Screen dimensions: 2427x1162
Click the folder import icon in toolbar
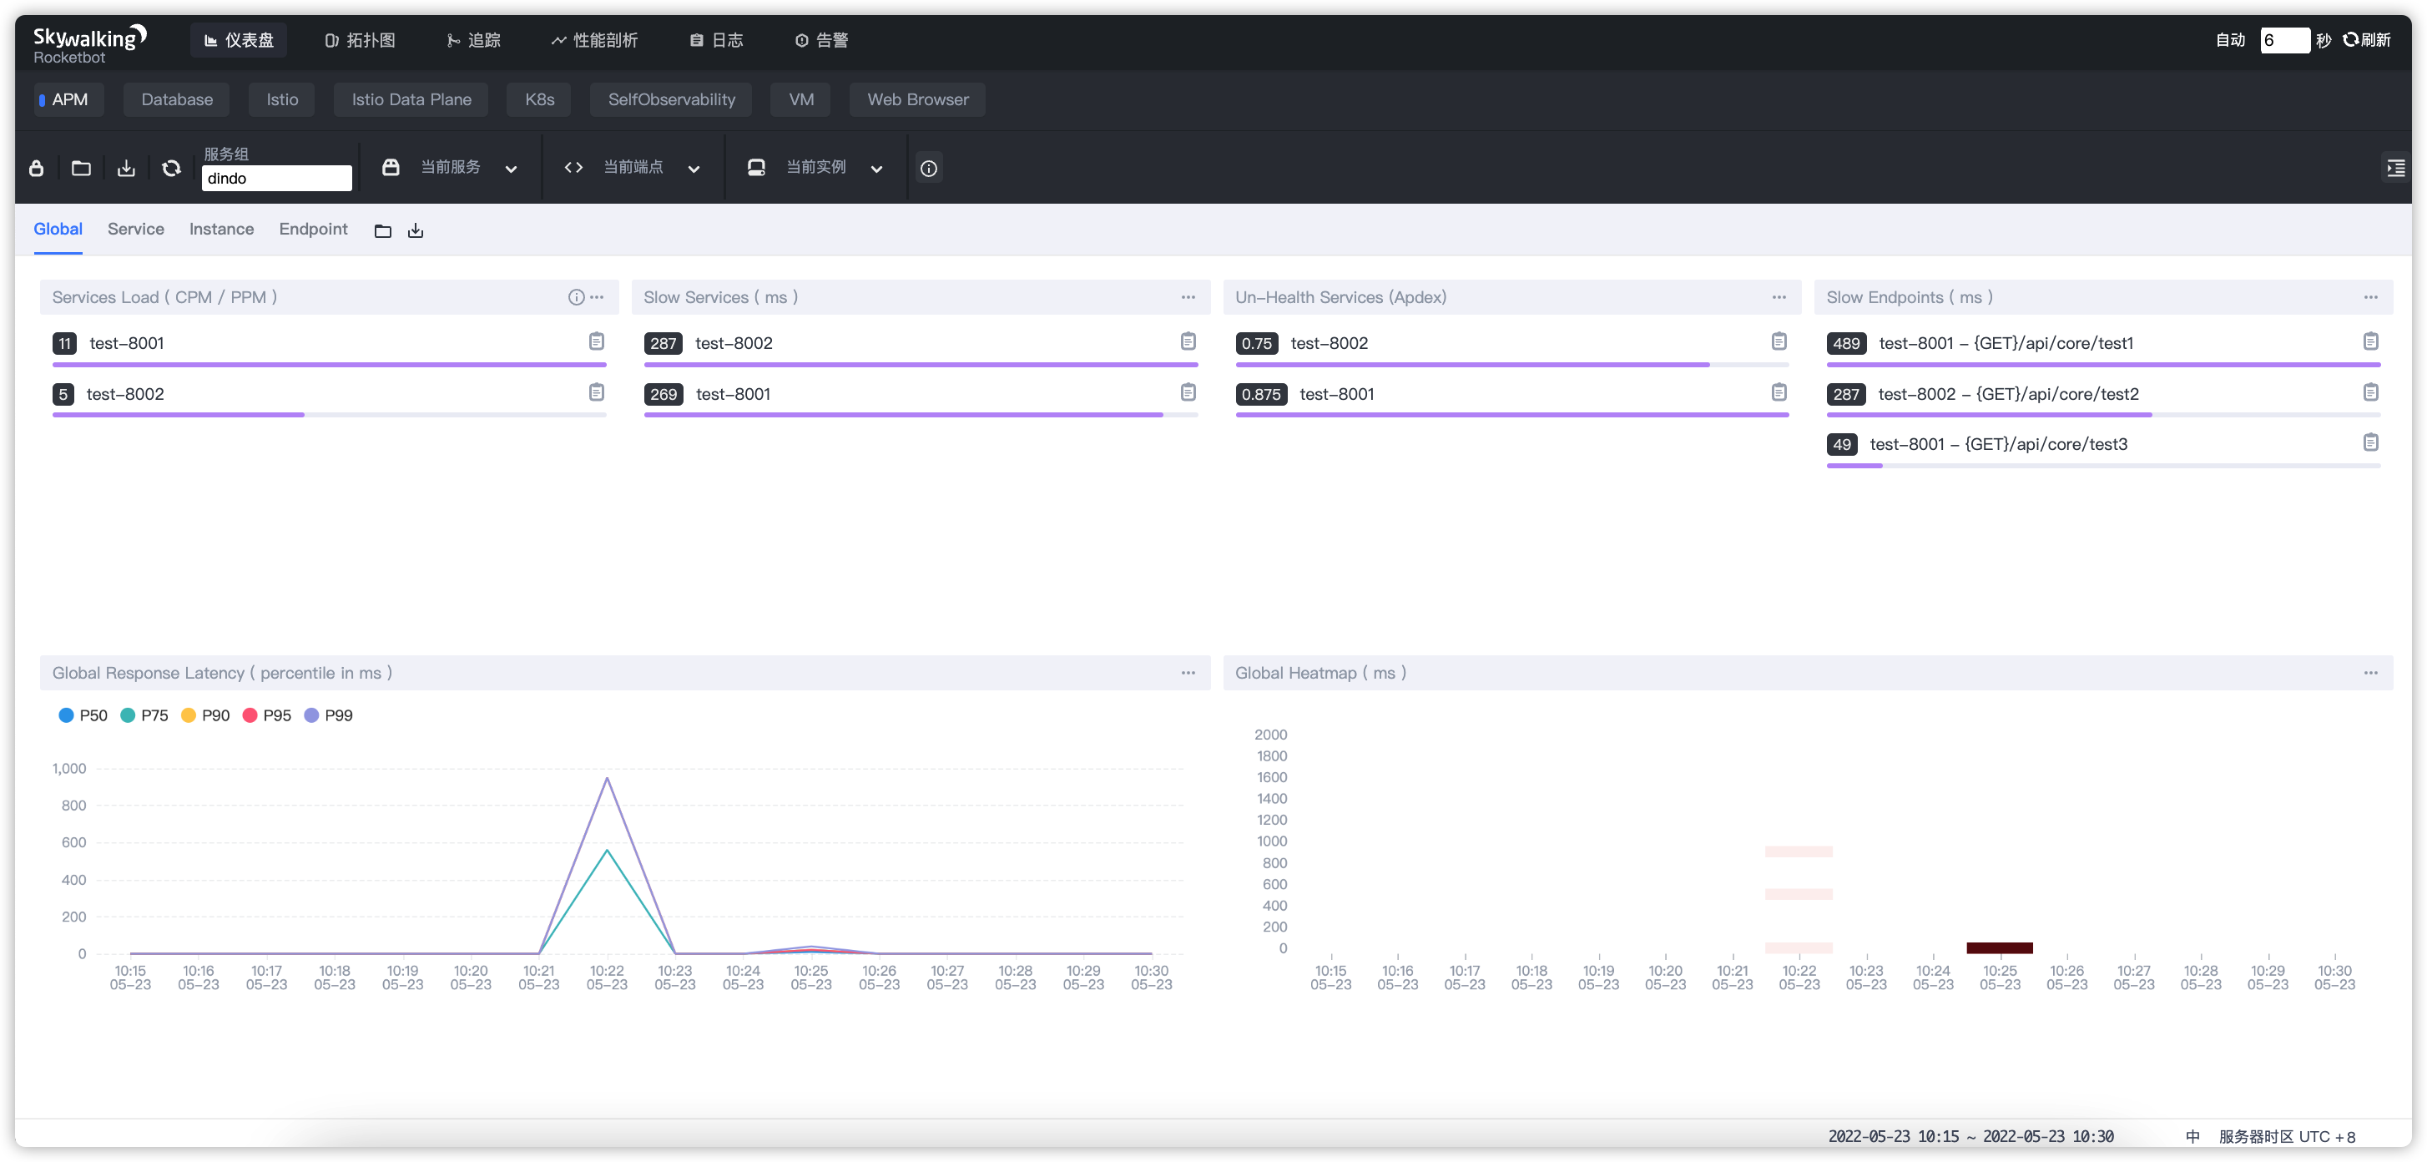coord(81,168)
